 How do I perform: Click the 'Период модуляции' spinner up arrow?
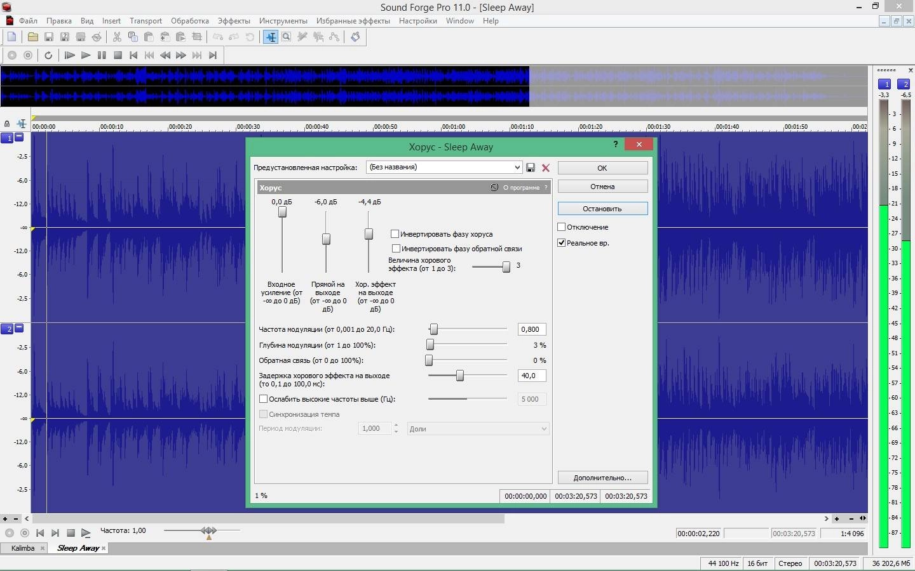(x=396, y=425)
